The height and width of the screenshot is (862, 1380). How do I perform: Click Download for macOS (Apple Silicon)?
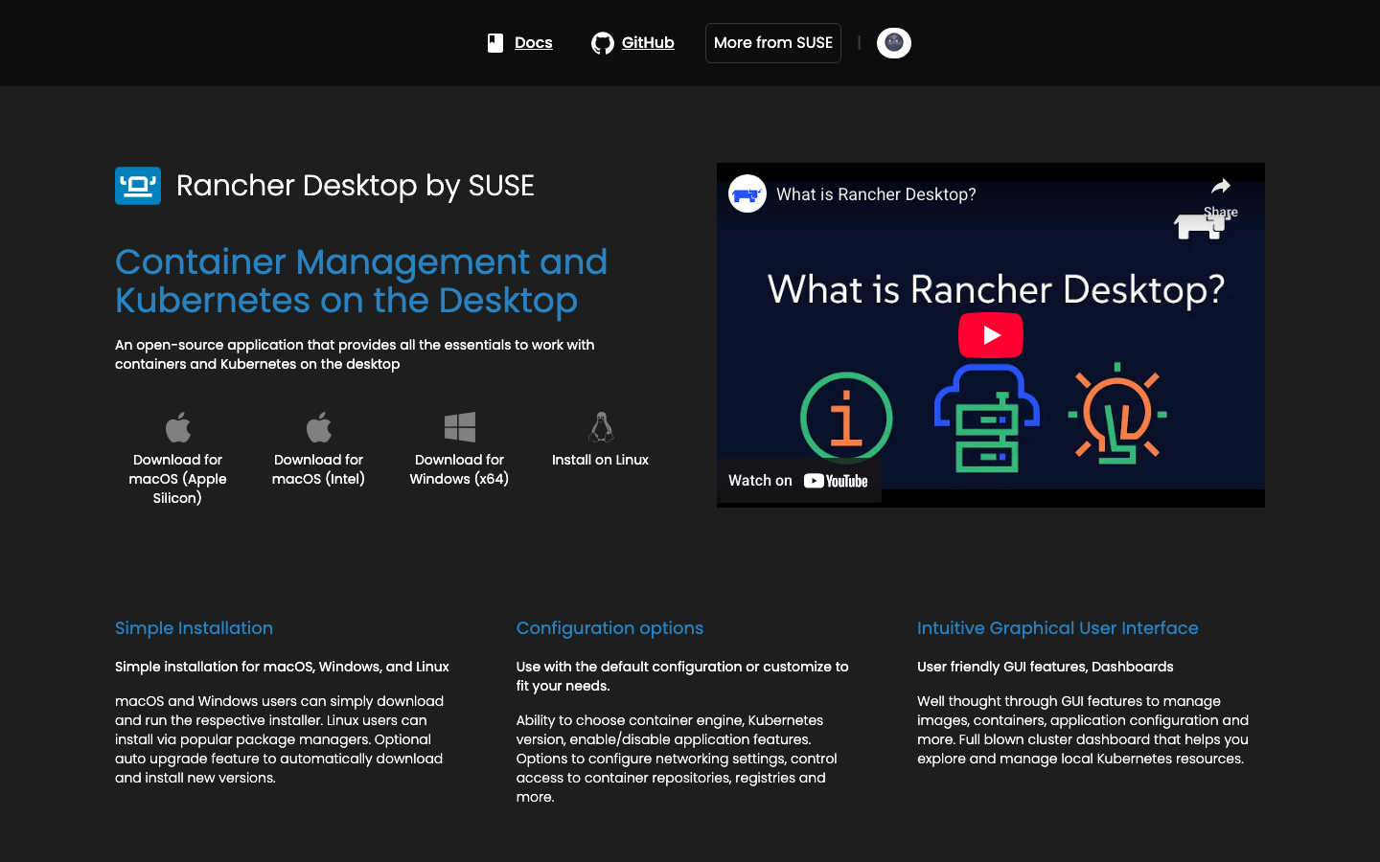pyautogui.click(x=177, y=478)
